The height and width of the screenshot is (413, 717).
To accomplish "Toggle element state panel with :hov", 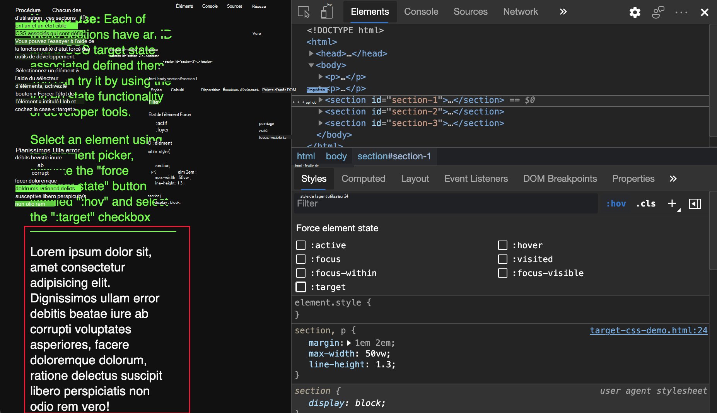I will click(616, 203).
